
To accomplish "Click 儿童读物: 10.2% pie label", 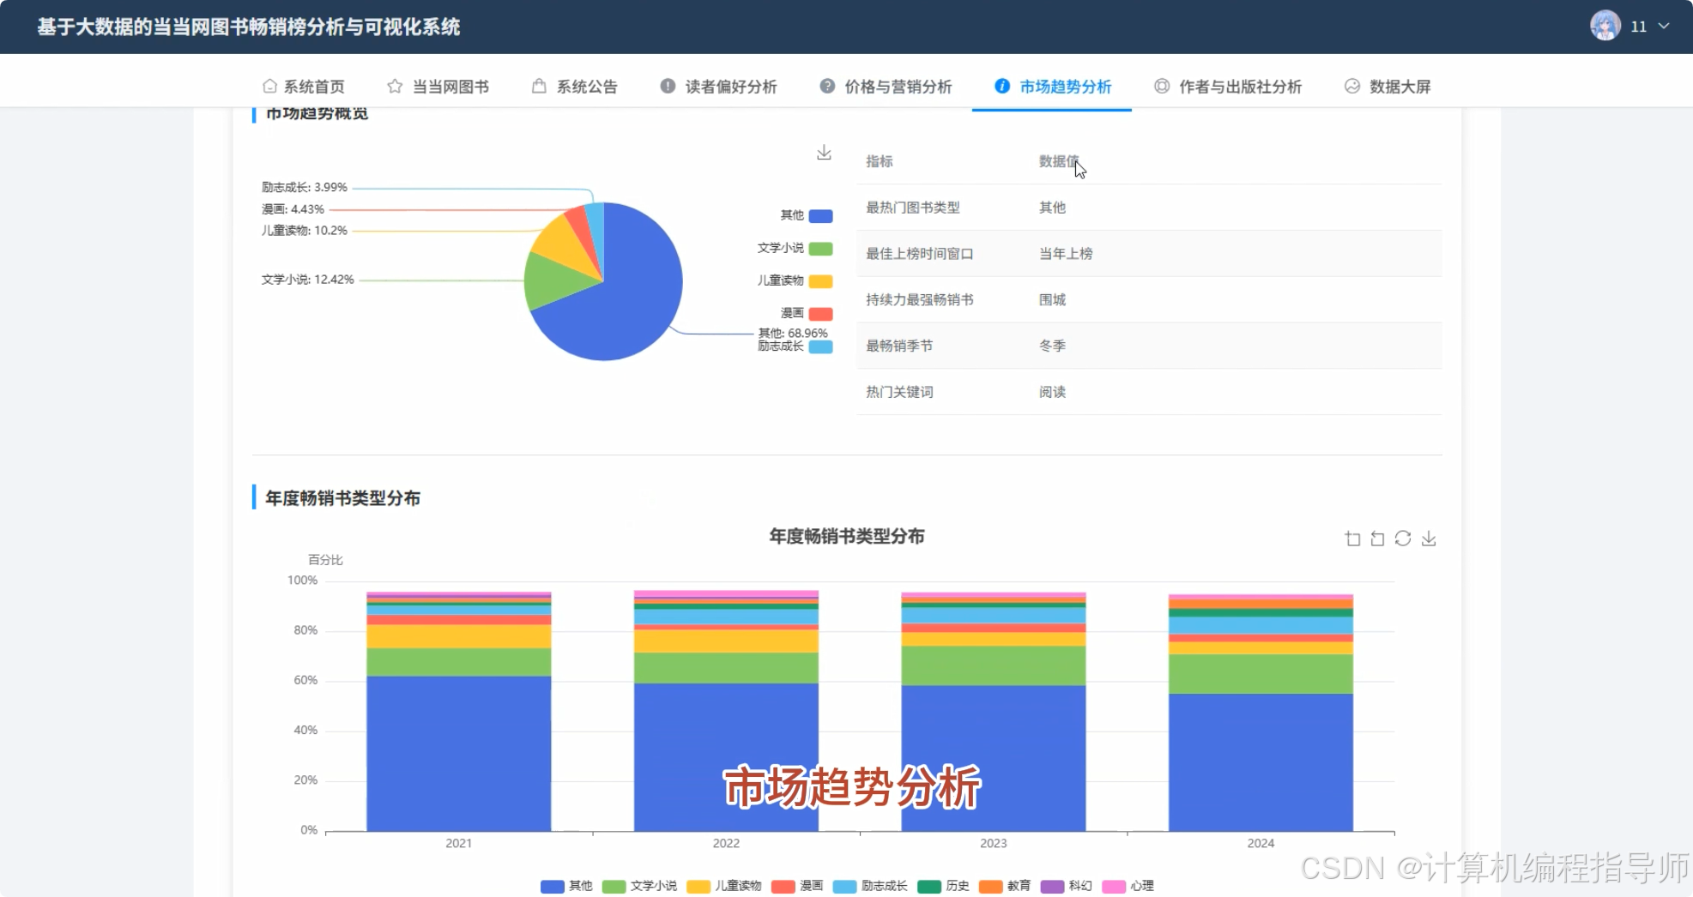I will coord(305,231).
